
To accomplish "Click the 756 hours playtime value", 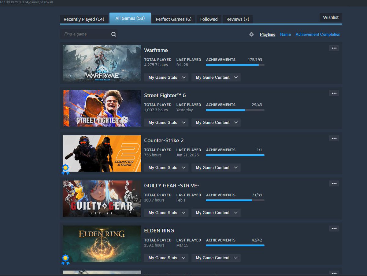I will [x=153, y=155].
